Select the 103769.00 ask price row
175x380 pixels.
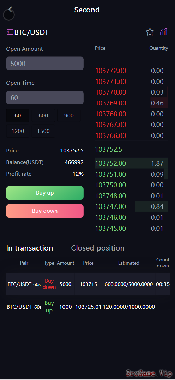[x=131, y=103]
